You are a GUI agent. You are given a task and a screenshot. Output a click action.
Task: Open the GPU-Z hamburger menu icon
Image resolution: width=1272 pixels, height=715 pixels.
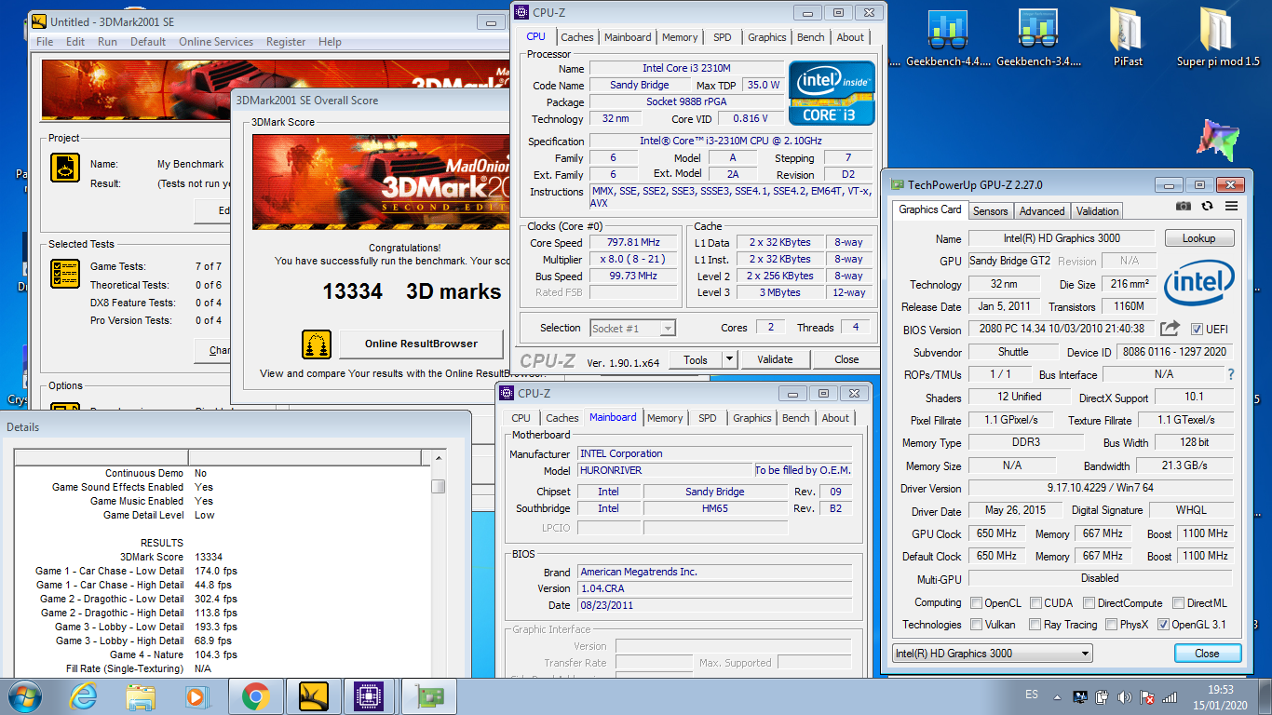tap(1231, 206)
